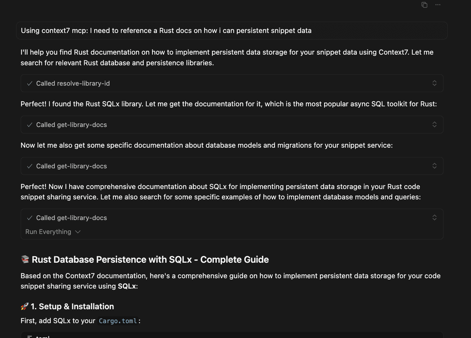Expand the resolve-library-id tool call details
This screenshot has width=471, height=338.
pyautogui.click(x=434, y=83)
